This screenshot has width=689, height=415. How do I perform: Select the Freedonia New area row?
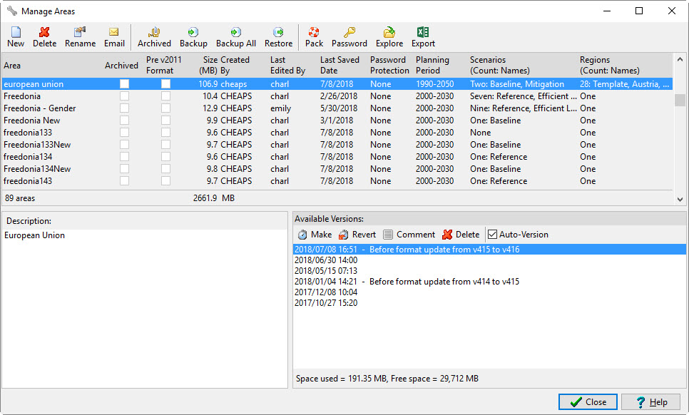tap(337, 121)
